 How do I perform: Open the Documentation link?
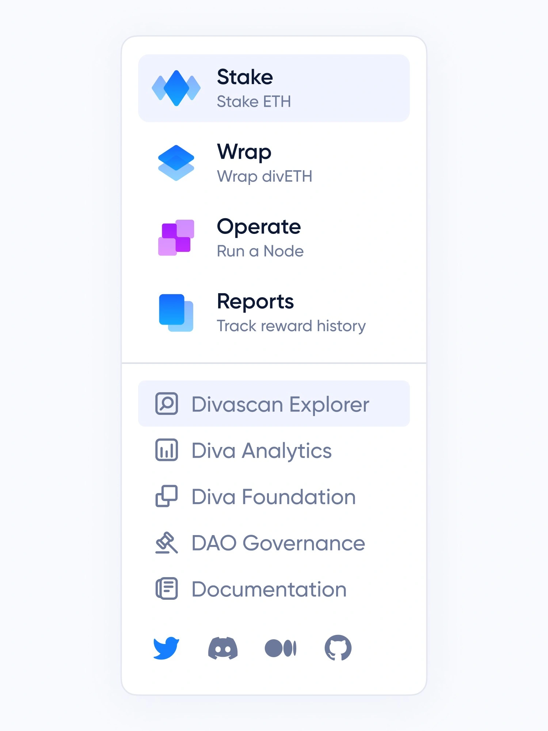click(x=269, y=589)
